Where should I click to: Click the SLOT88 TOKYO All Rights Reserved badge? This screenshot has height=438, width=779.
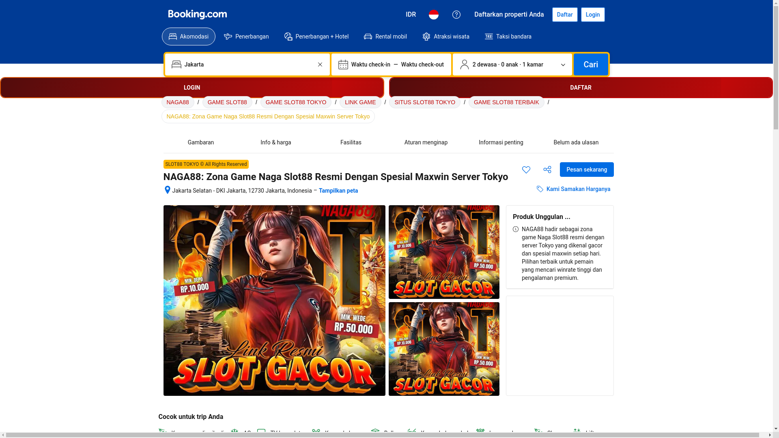(206, 164)
